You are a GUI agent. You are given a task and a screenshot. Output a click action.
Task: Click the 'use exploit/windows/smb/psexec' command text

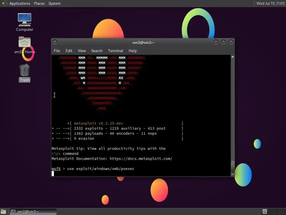[x=101, y=169]
